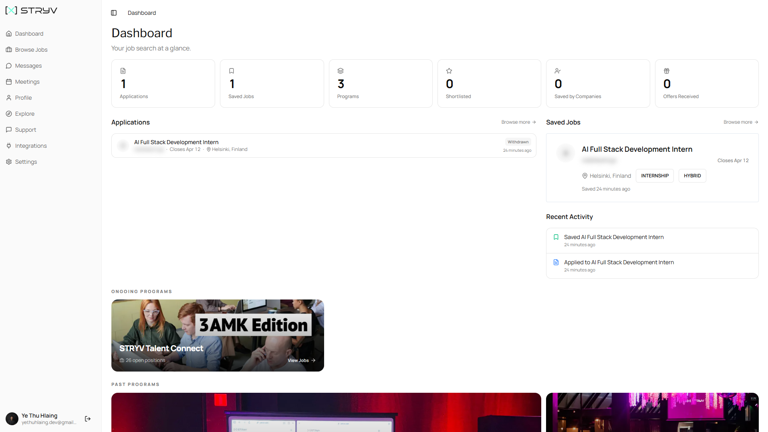Open the Applications stat card
This screenshot has height=432, width=768.
(x=163, y=83)
